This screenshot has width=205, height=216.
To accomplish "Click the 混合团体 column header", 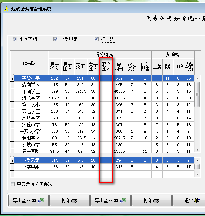I will click(x=106, y=67).
